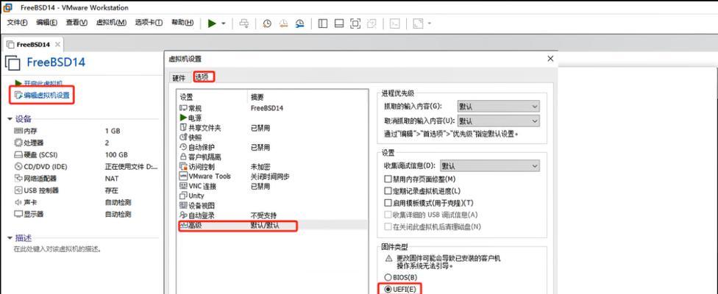
Task: Select 共享文件夹 in the settings list
Action: [x=272, y=128]
